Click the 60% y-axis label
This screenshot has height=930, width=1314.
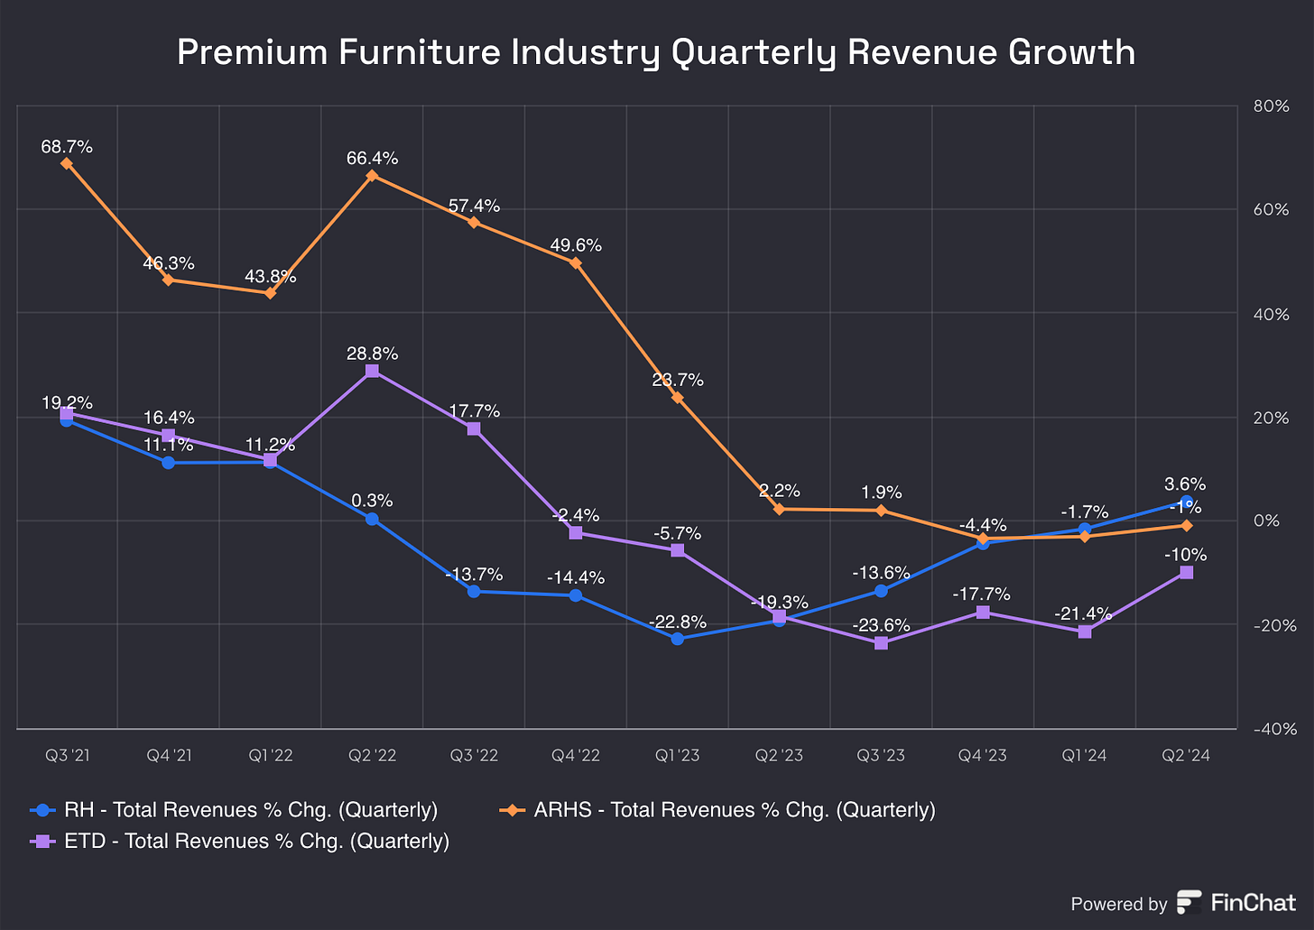coord(1271,210)
